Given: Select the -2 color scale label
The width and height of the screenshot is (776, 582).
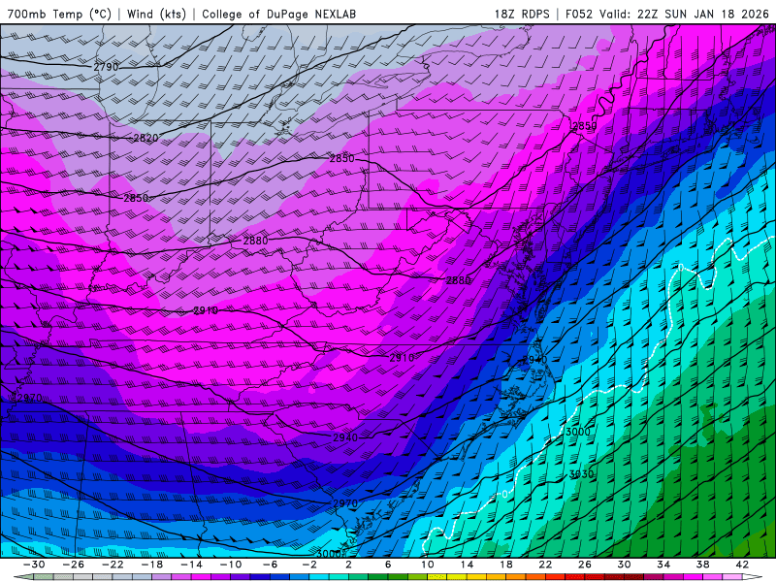Looking at the screenshot, I should pyautogui.click(x=309, y=565).
